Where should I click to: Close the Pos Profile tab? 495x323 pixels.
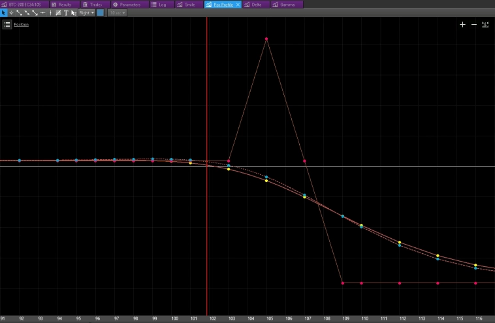pos(238,4)
